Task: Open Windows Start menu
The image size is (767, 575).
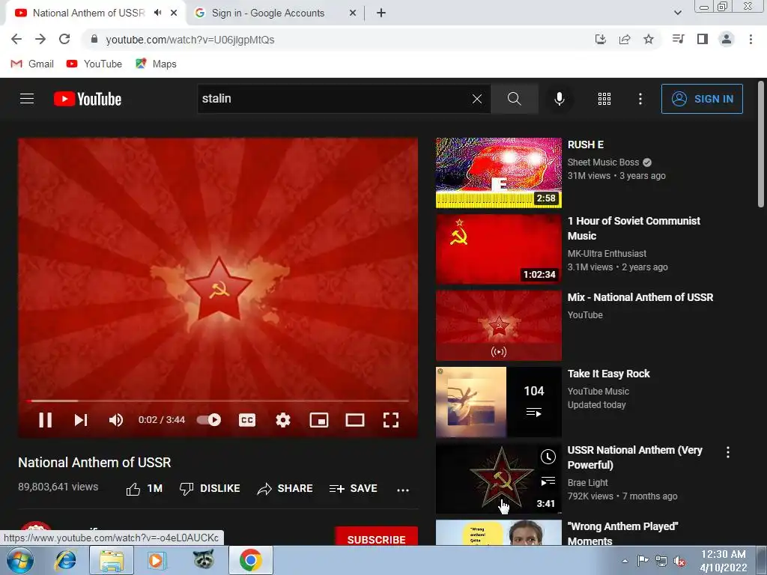Action: coord(19,560)
